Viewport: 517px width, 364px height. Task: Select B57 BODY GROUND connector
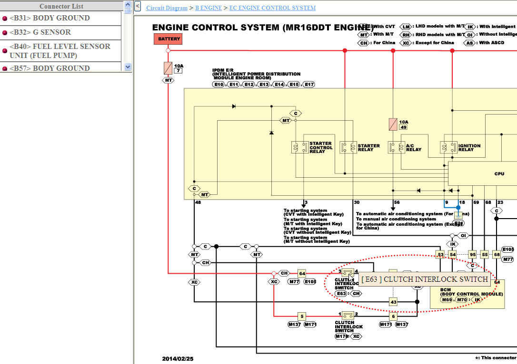coord(60,67)
